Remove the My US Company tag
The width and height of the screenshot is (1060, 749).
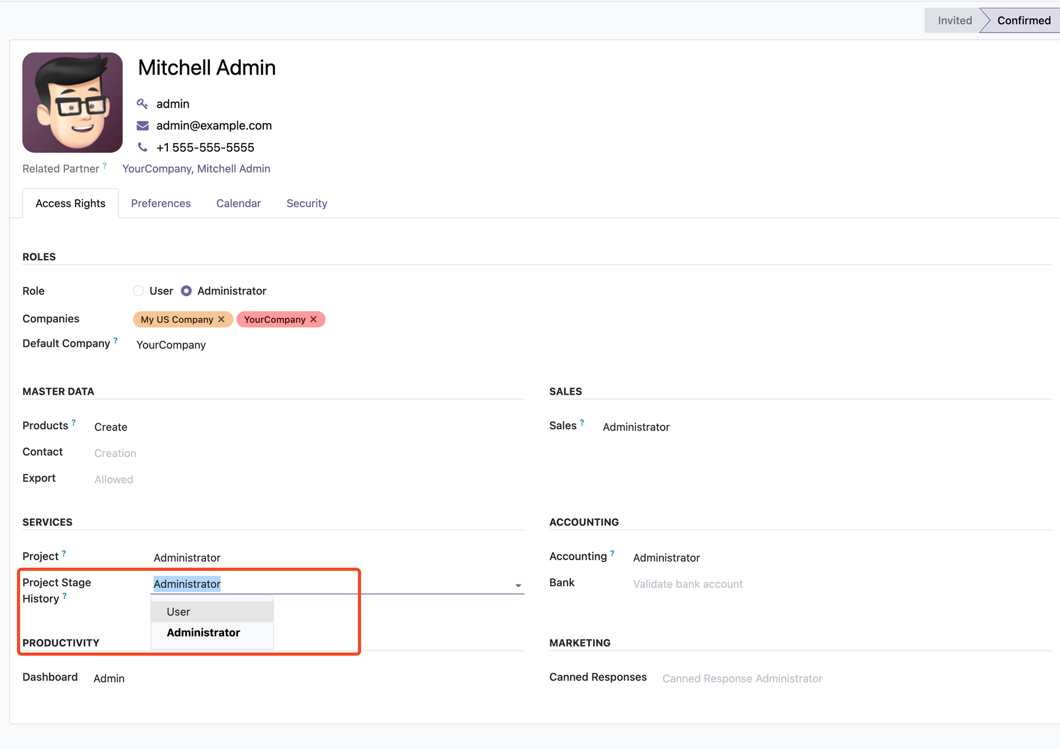point(221,320)
